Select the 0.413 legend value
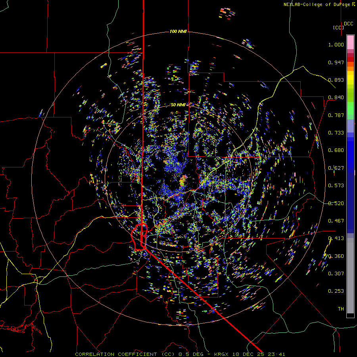Viewport: 357px width, 357px height. [x=336, y=238]
